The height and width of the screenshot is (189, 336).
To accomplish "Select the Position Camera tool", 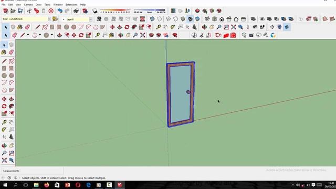I will pos(248,27).
